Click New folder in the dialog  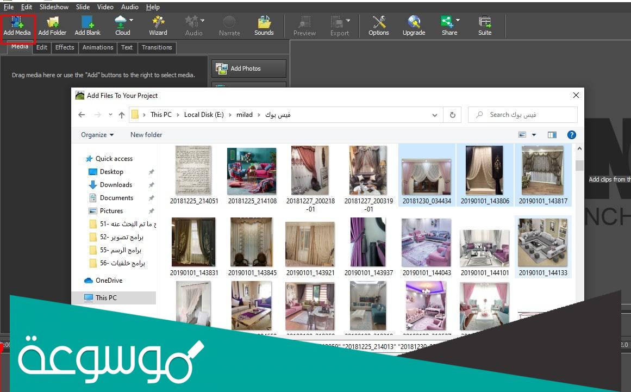(146, 135)
